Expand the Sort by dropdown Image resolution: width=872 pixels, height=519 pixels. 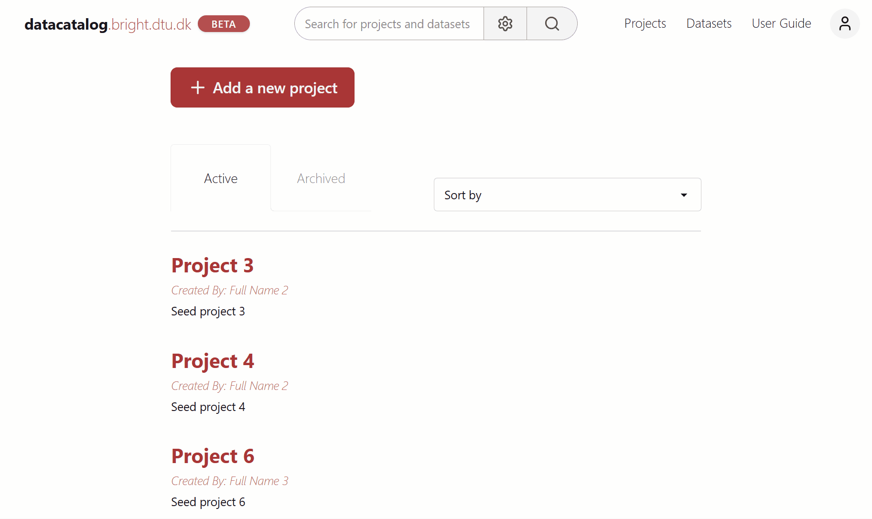pos(567,195)
